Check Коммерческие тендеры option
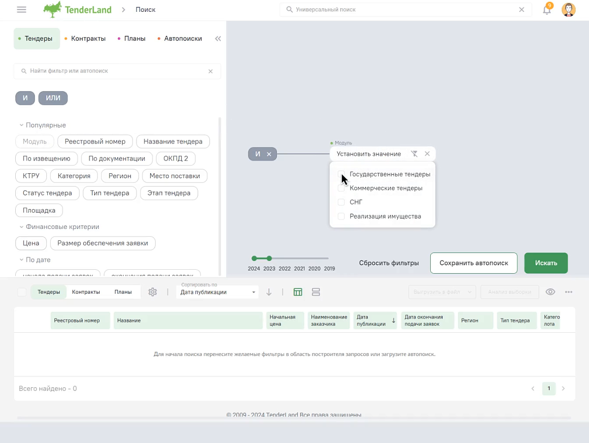 (x=341, y=189)
